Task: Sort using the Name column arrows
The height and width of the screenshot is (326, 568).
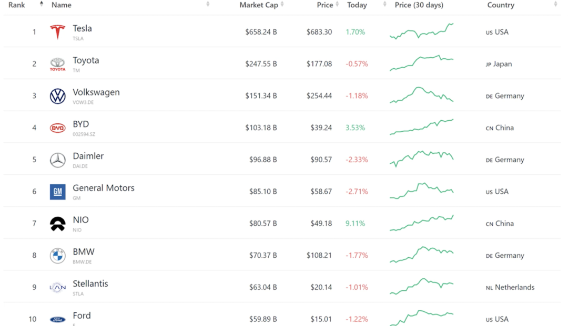Action: pyautogui.click(x=208, y=5)
